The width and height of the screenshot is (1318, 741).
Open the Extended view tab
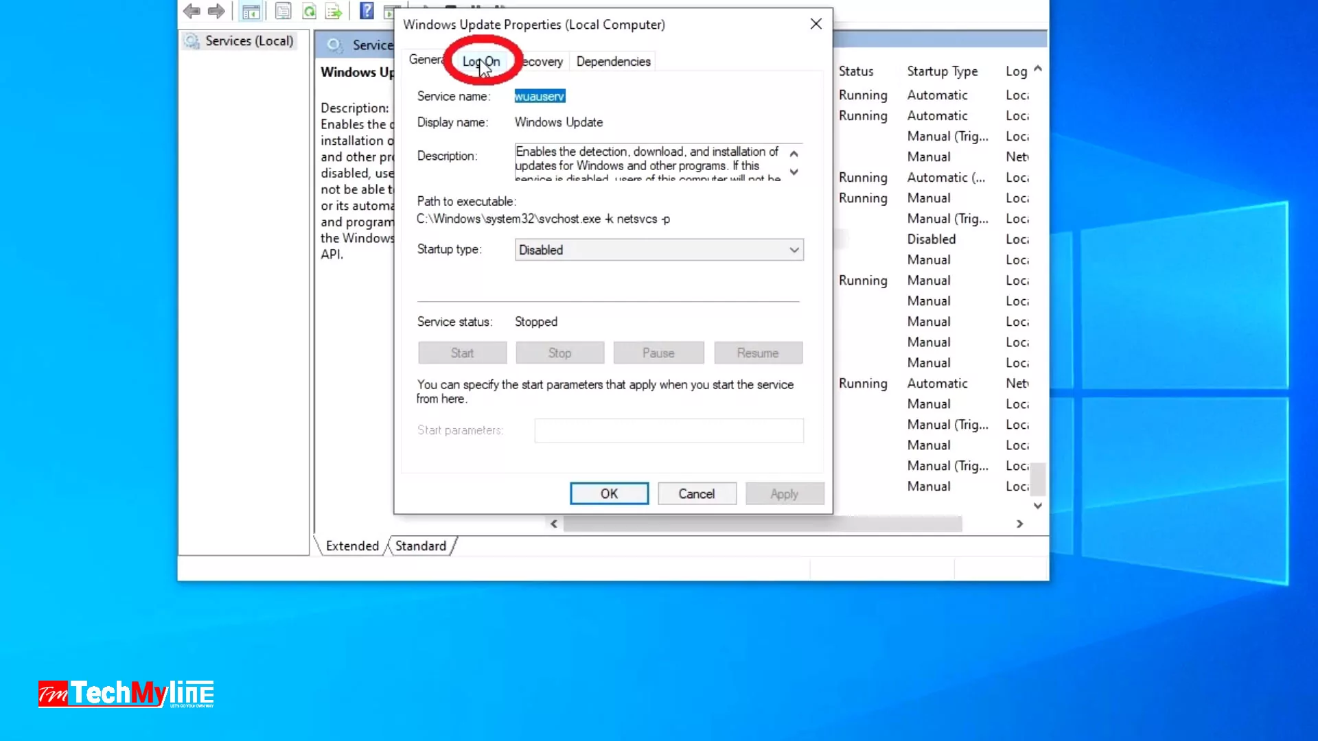(x=352, y=546)
